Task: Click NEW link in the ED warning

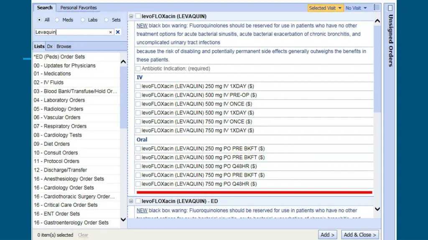Action: pyautogui.click(x=142, y=210)
